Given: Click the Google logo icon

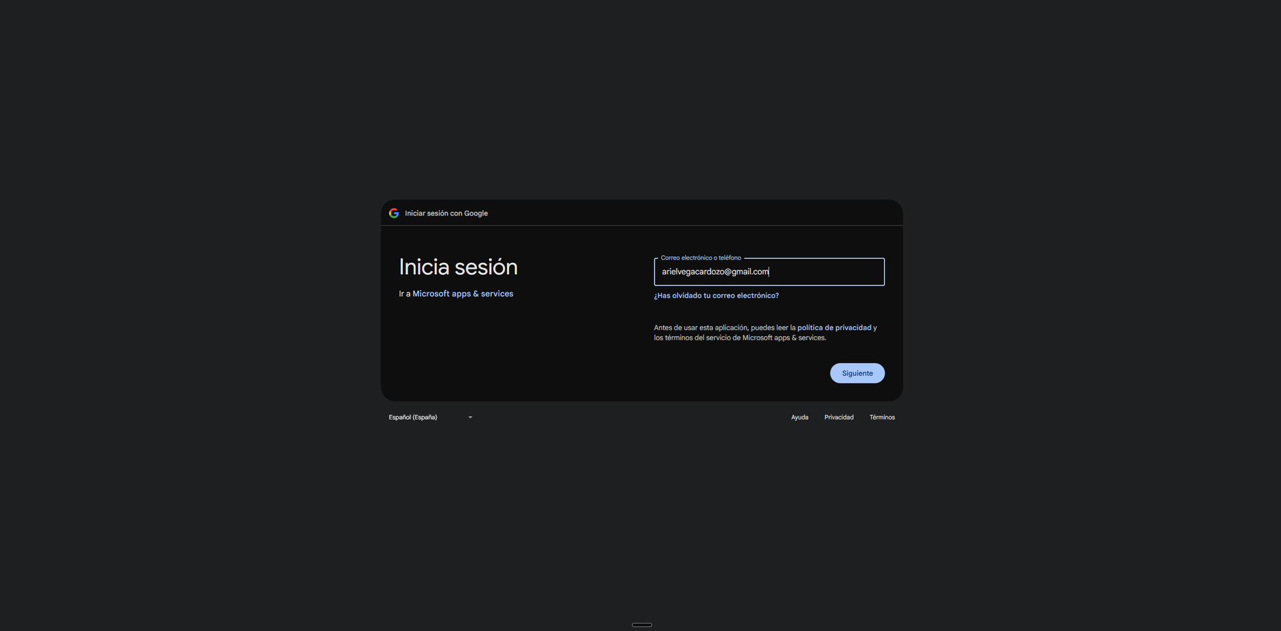Looking at the screenshot, I should [394, 213].
